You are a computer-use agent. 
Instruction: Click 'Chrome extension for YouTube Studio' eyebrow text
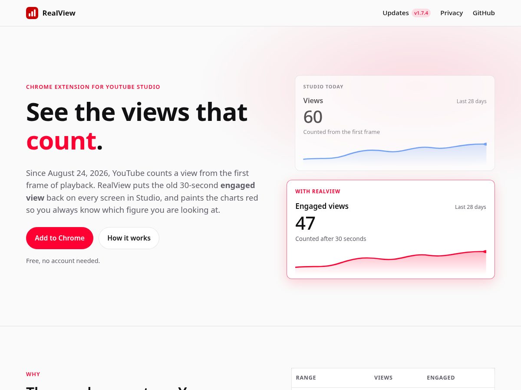[x=93, y=87]
